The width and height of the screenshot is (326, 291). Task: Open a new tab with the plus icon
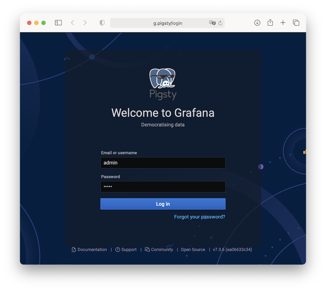point(283,23)
